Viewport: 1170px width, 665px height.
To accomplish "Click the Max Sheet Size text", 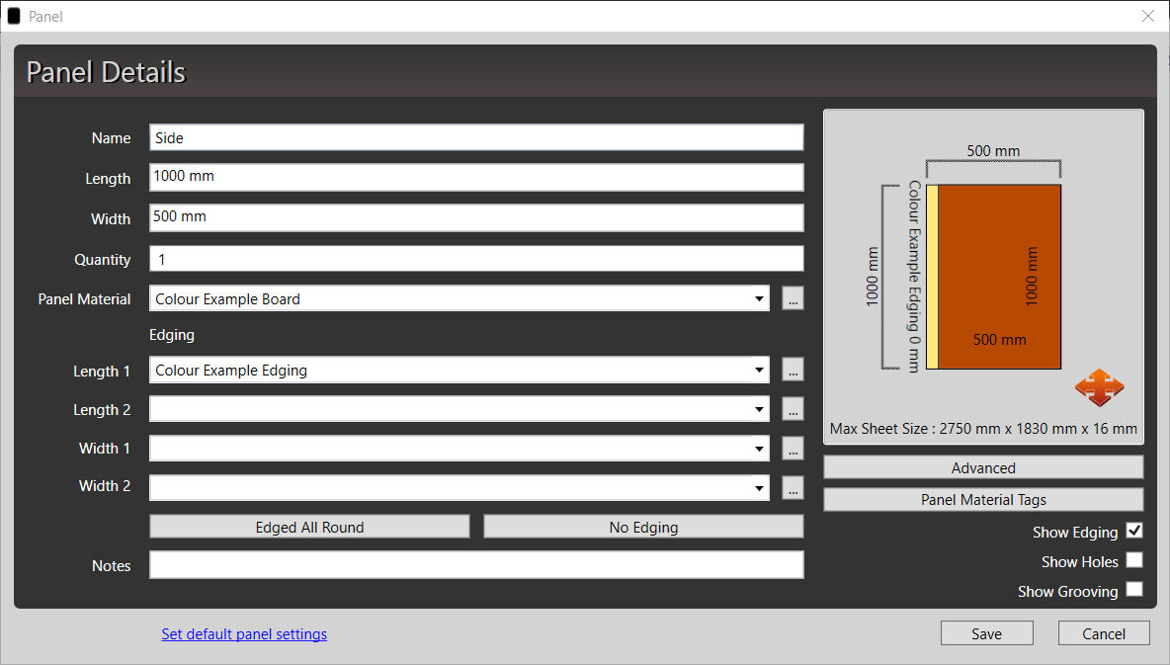I will [983, 429].
